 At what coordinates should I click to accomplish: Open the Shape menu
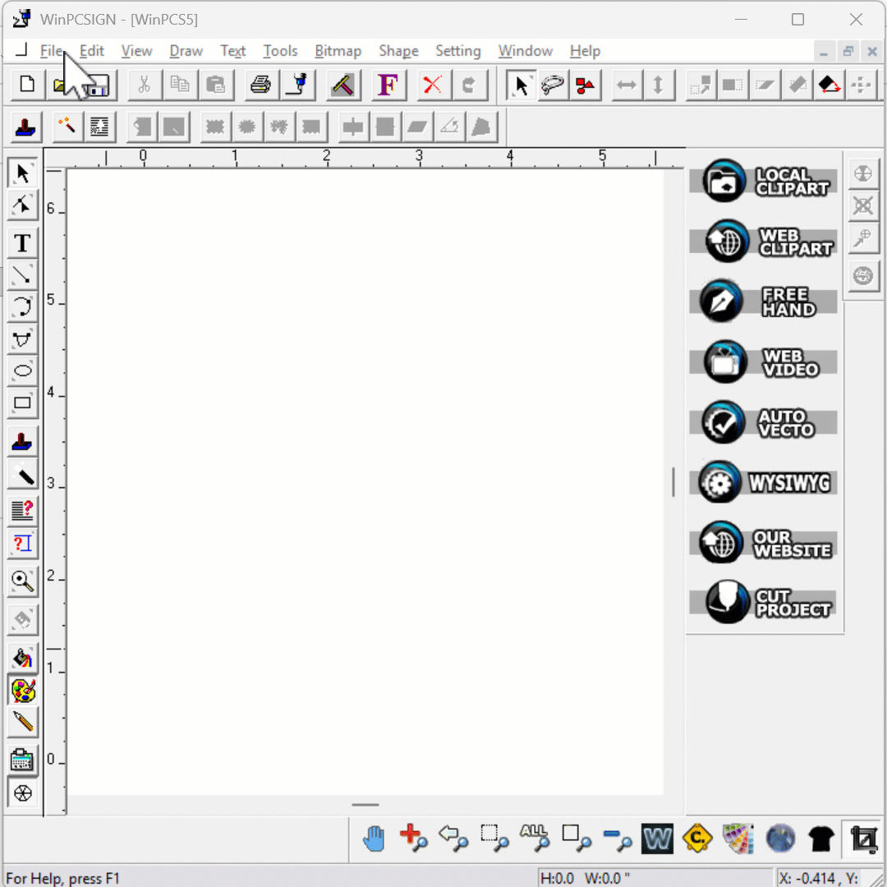coord(398,51)
